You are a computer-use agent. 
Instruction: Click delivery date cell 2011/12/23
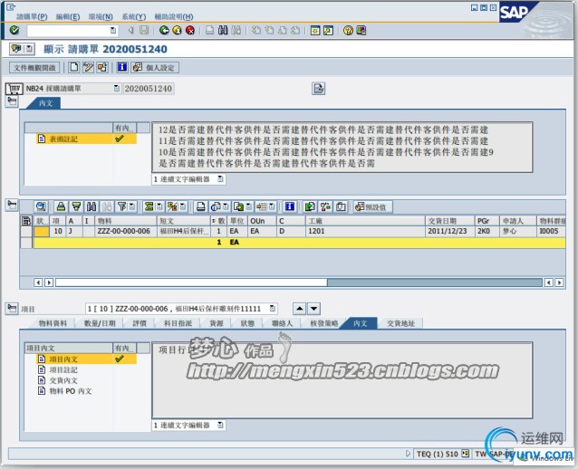point(449,231)
